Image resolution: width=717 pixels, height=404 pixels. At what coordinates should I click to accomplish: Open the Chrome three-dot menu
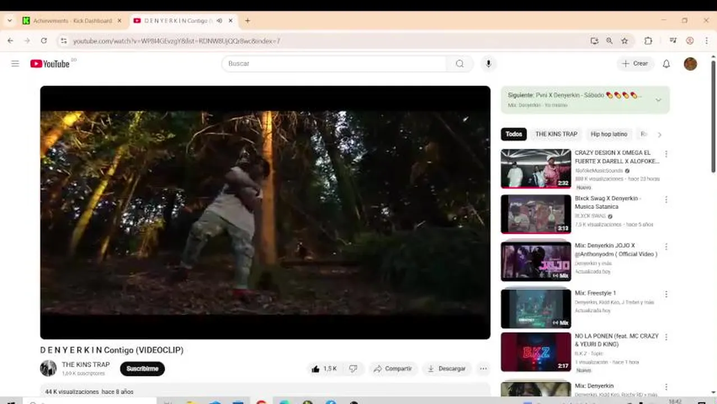click(x=706, y=41)
